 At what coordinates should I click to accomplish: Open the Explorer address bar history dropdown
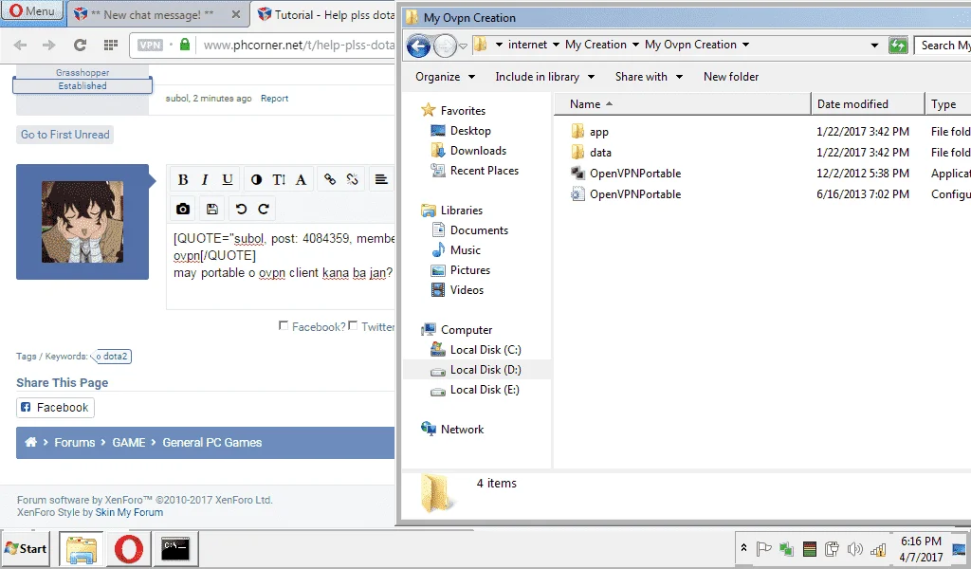[x=874, y=46]
